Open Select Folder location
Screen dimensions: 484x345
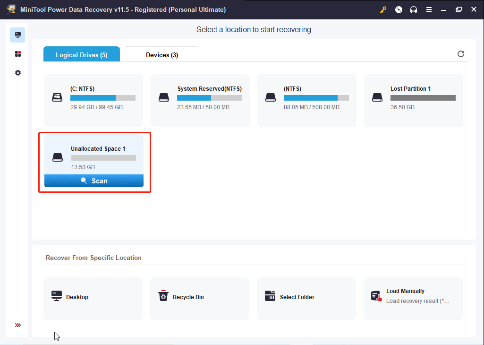[306, 298]
